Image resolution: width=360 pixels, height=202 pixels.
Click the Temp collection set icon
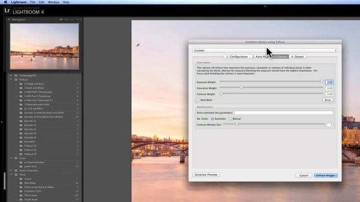coord(16,175)
